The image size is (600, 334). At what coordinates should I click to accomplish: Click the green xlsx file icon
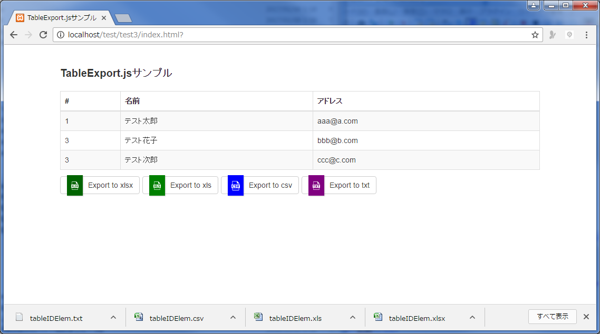tap(75, 186)
